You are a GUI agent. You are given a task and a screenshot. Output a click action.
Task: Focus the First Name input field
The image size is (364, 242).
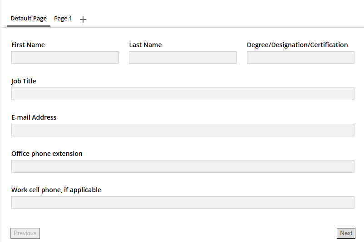(65, 58)
